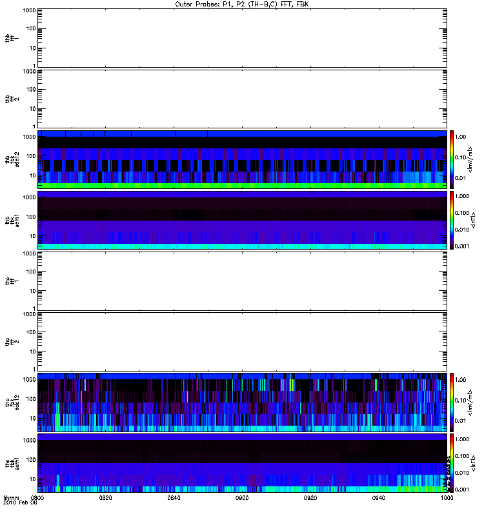This screenshot has width=484, height=516.
Task: Click the color bar beside thc fbk scm1 panel
Action: [452, 463]
